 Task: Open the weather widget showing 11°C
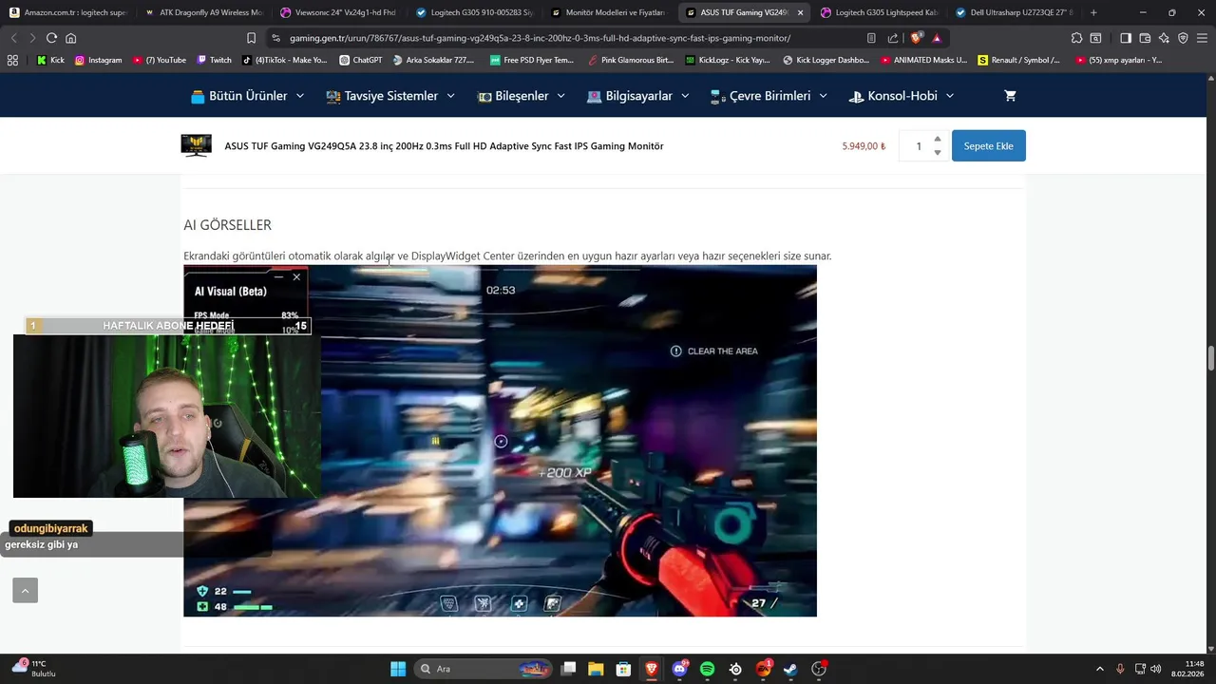pos(34,668)
